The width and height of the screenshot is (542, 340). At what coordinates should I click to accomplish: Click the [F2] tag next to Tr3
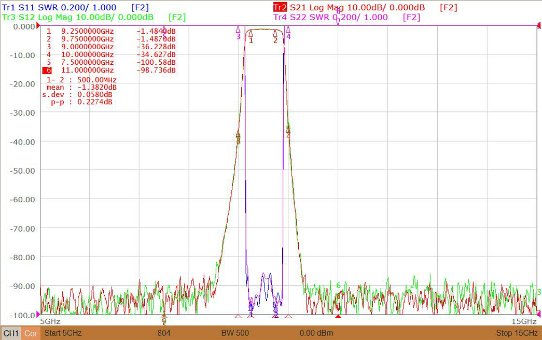point(177,17)
